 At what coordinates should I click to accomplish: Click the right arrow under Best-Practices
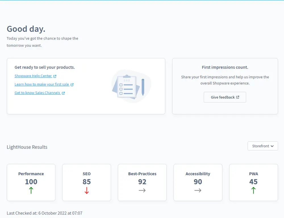click(x=142, y=190)
